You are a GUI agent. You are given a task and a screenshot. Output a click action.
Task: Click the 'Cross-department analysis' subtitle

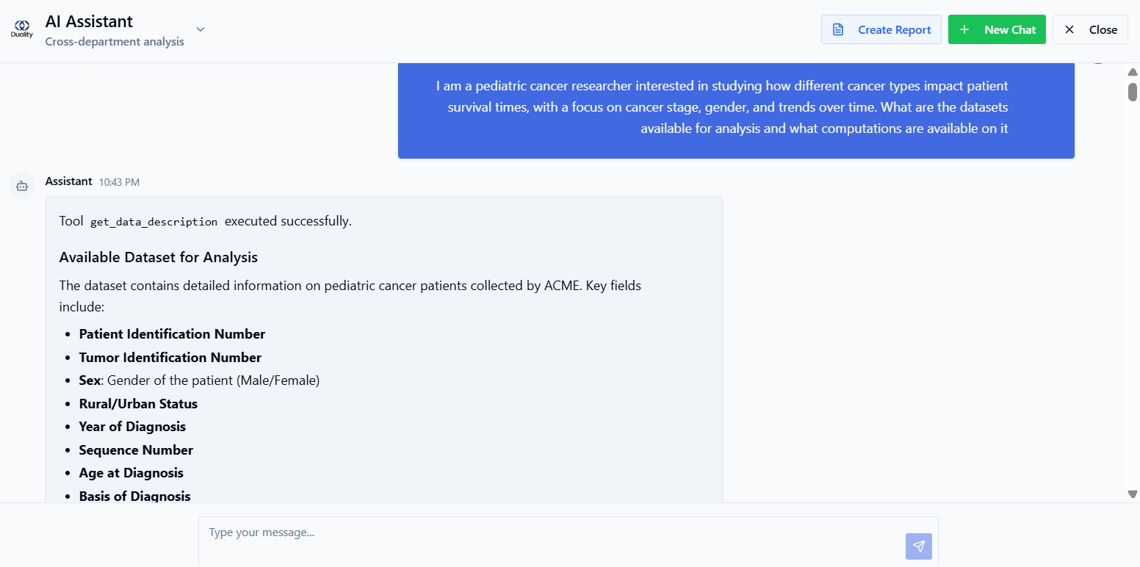[115, 42]
